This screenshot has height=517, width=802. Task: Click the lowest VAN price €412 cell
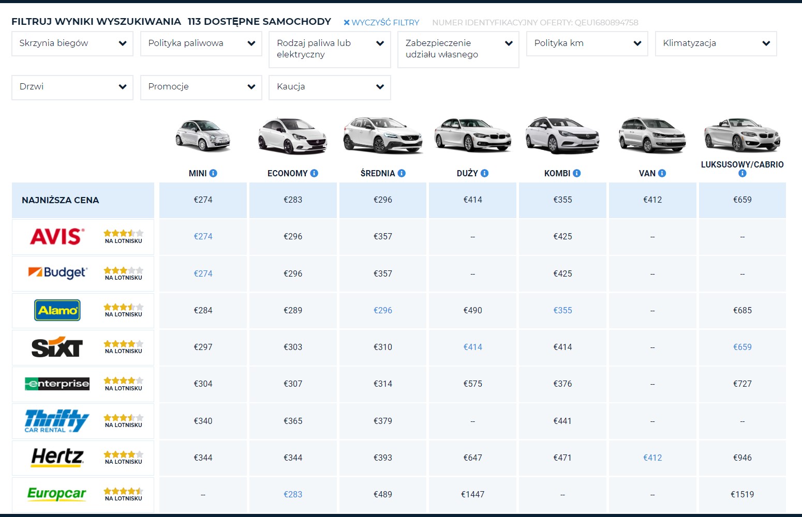[x=652, y=200]
